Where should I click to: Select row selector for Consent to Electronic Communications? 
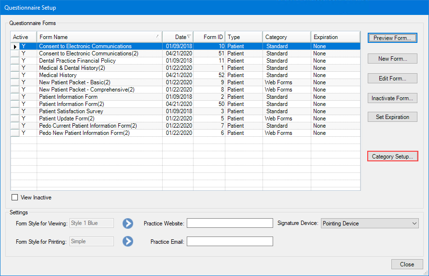(15, 47)
